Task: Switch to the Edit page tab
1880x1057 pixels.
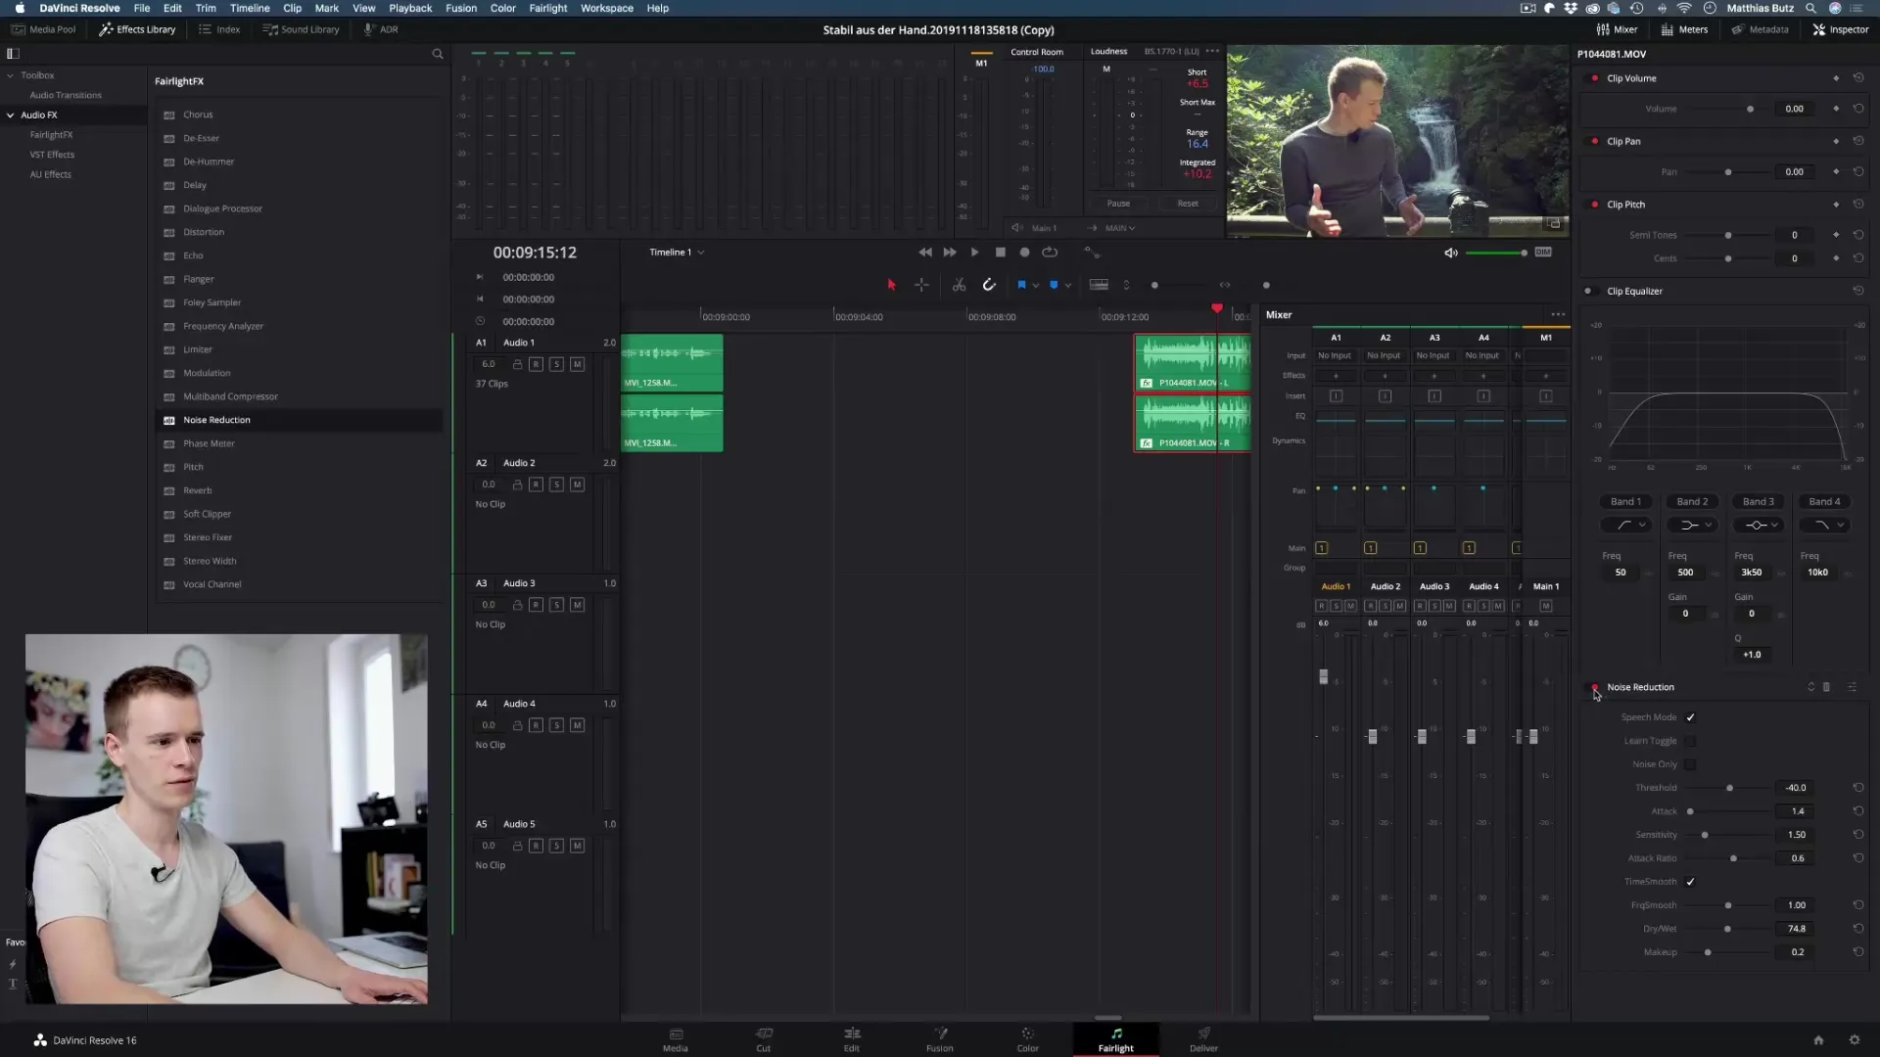Action: click(x=852, y=1039)
